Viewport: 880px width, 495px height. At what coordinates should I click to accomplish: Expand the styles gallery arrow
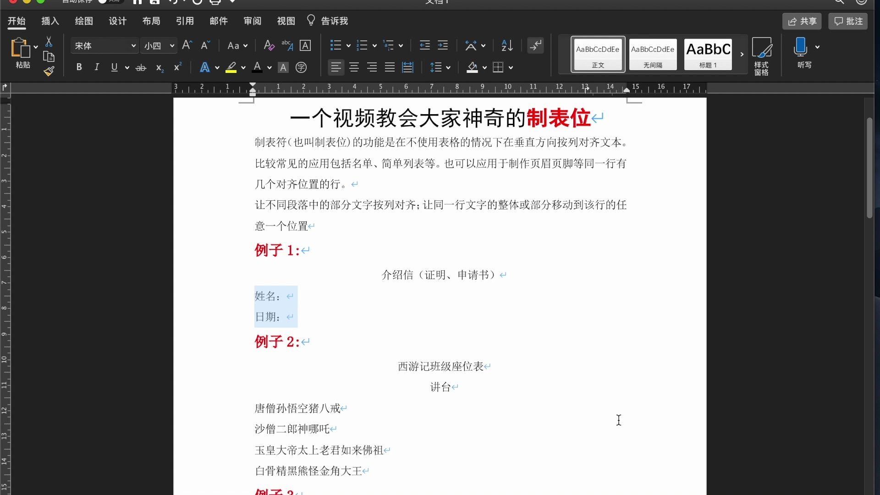pos(742,54)
